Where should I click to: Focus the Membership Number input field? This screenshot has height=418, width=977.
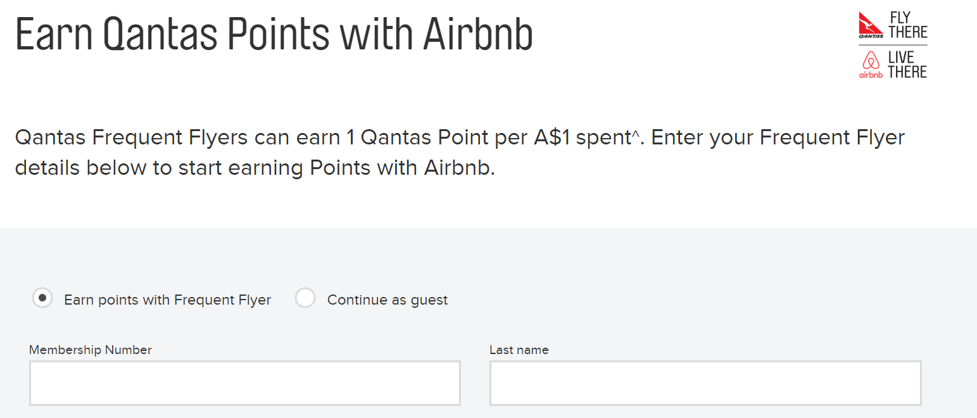244,383
